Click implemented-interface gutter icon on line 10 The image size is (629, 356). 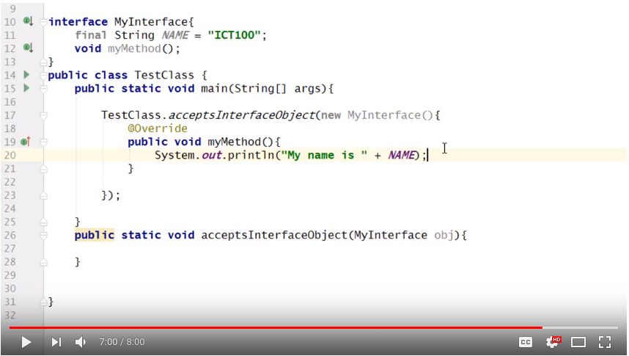click(28, 21)
